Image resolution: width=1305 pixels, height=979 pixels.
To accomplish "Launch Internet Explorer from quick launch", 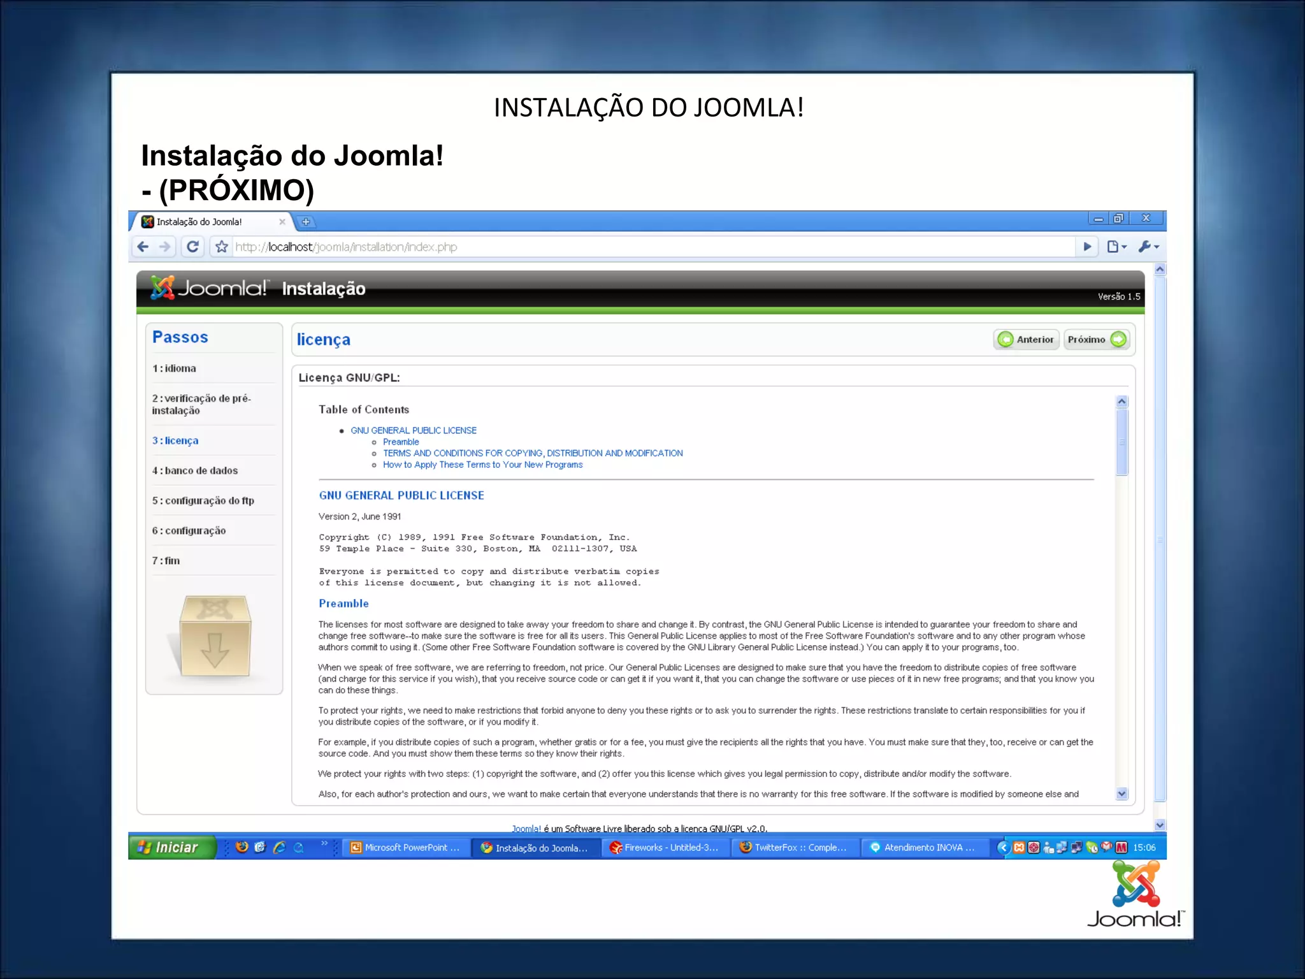I will click(x=279, y=847).
